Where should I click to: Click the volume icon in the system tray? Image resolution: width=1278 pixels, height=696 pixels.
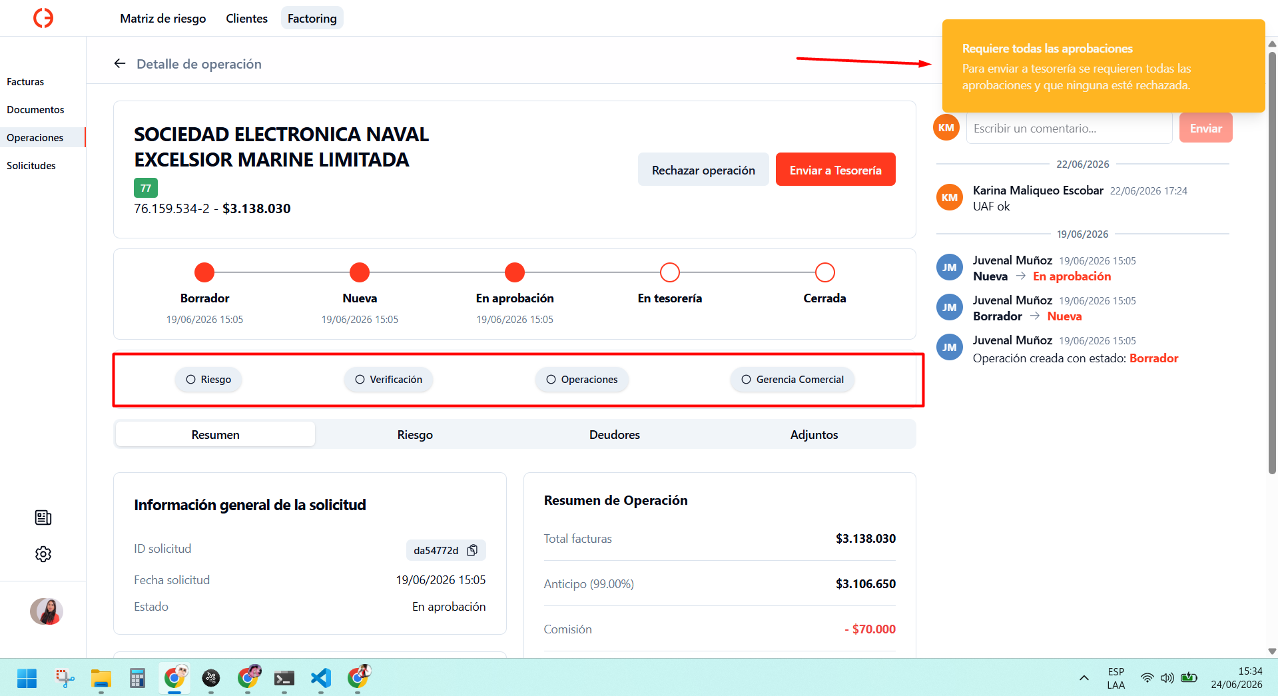click(1167, 678)
